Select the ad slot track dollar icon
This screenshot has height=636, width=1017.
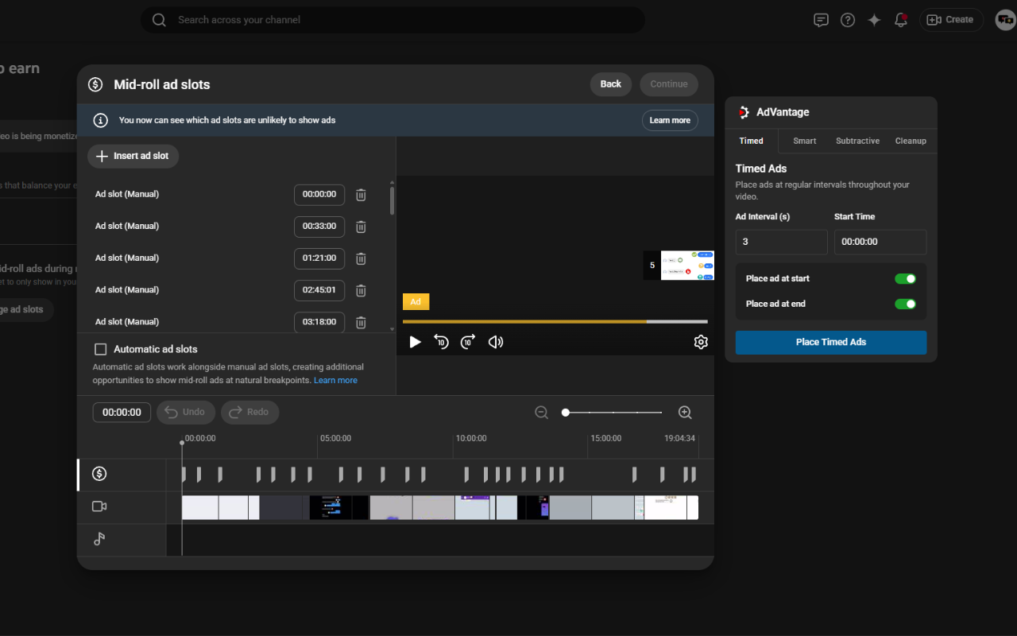pyautogui.click(x=99, y=474)
